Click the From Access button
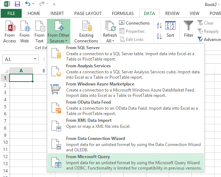 tap(10, 32)
